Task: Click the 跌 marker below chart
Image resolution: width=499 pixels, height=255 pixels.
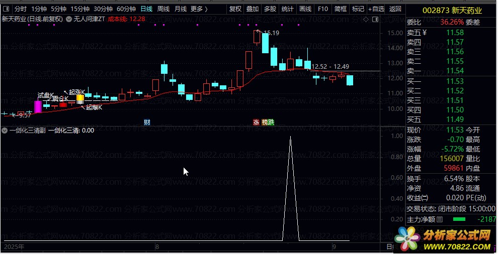Action: click(x=271, y=122)
